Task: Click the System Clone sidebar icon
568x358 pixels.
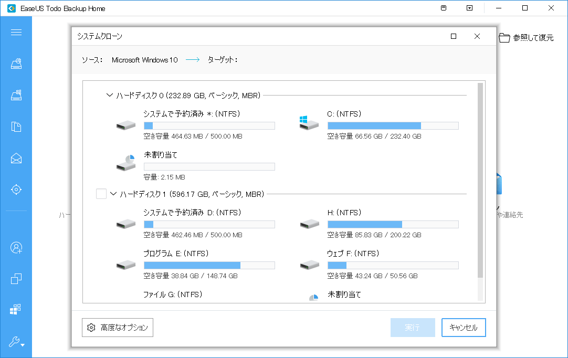Action: 16,309
